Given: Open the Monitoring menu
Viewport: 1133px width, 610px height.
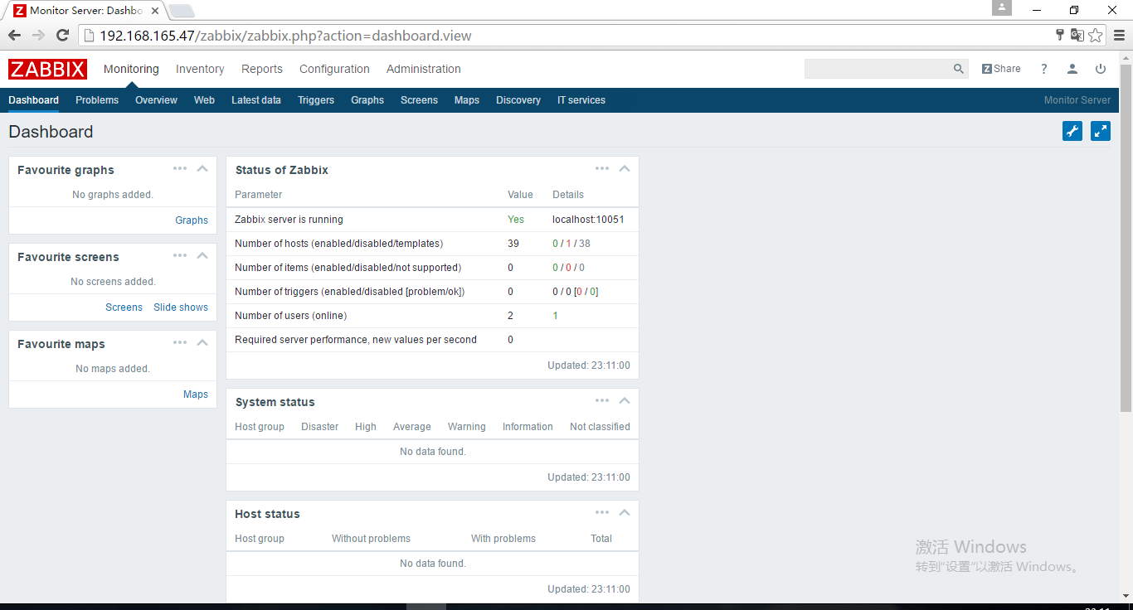Looking at the screenshot, I should [131, 69].
